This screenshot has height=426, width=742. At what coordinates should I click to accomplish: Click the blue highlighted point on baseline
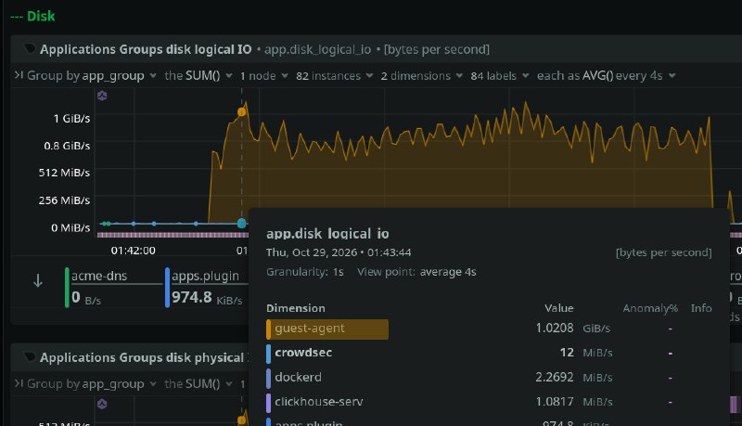coord(242,224)
